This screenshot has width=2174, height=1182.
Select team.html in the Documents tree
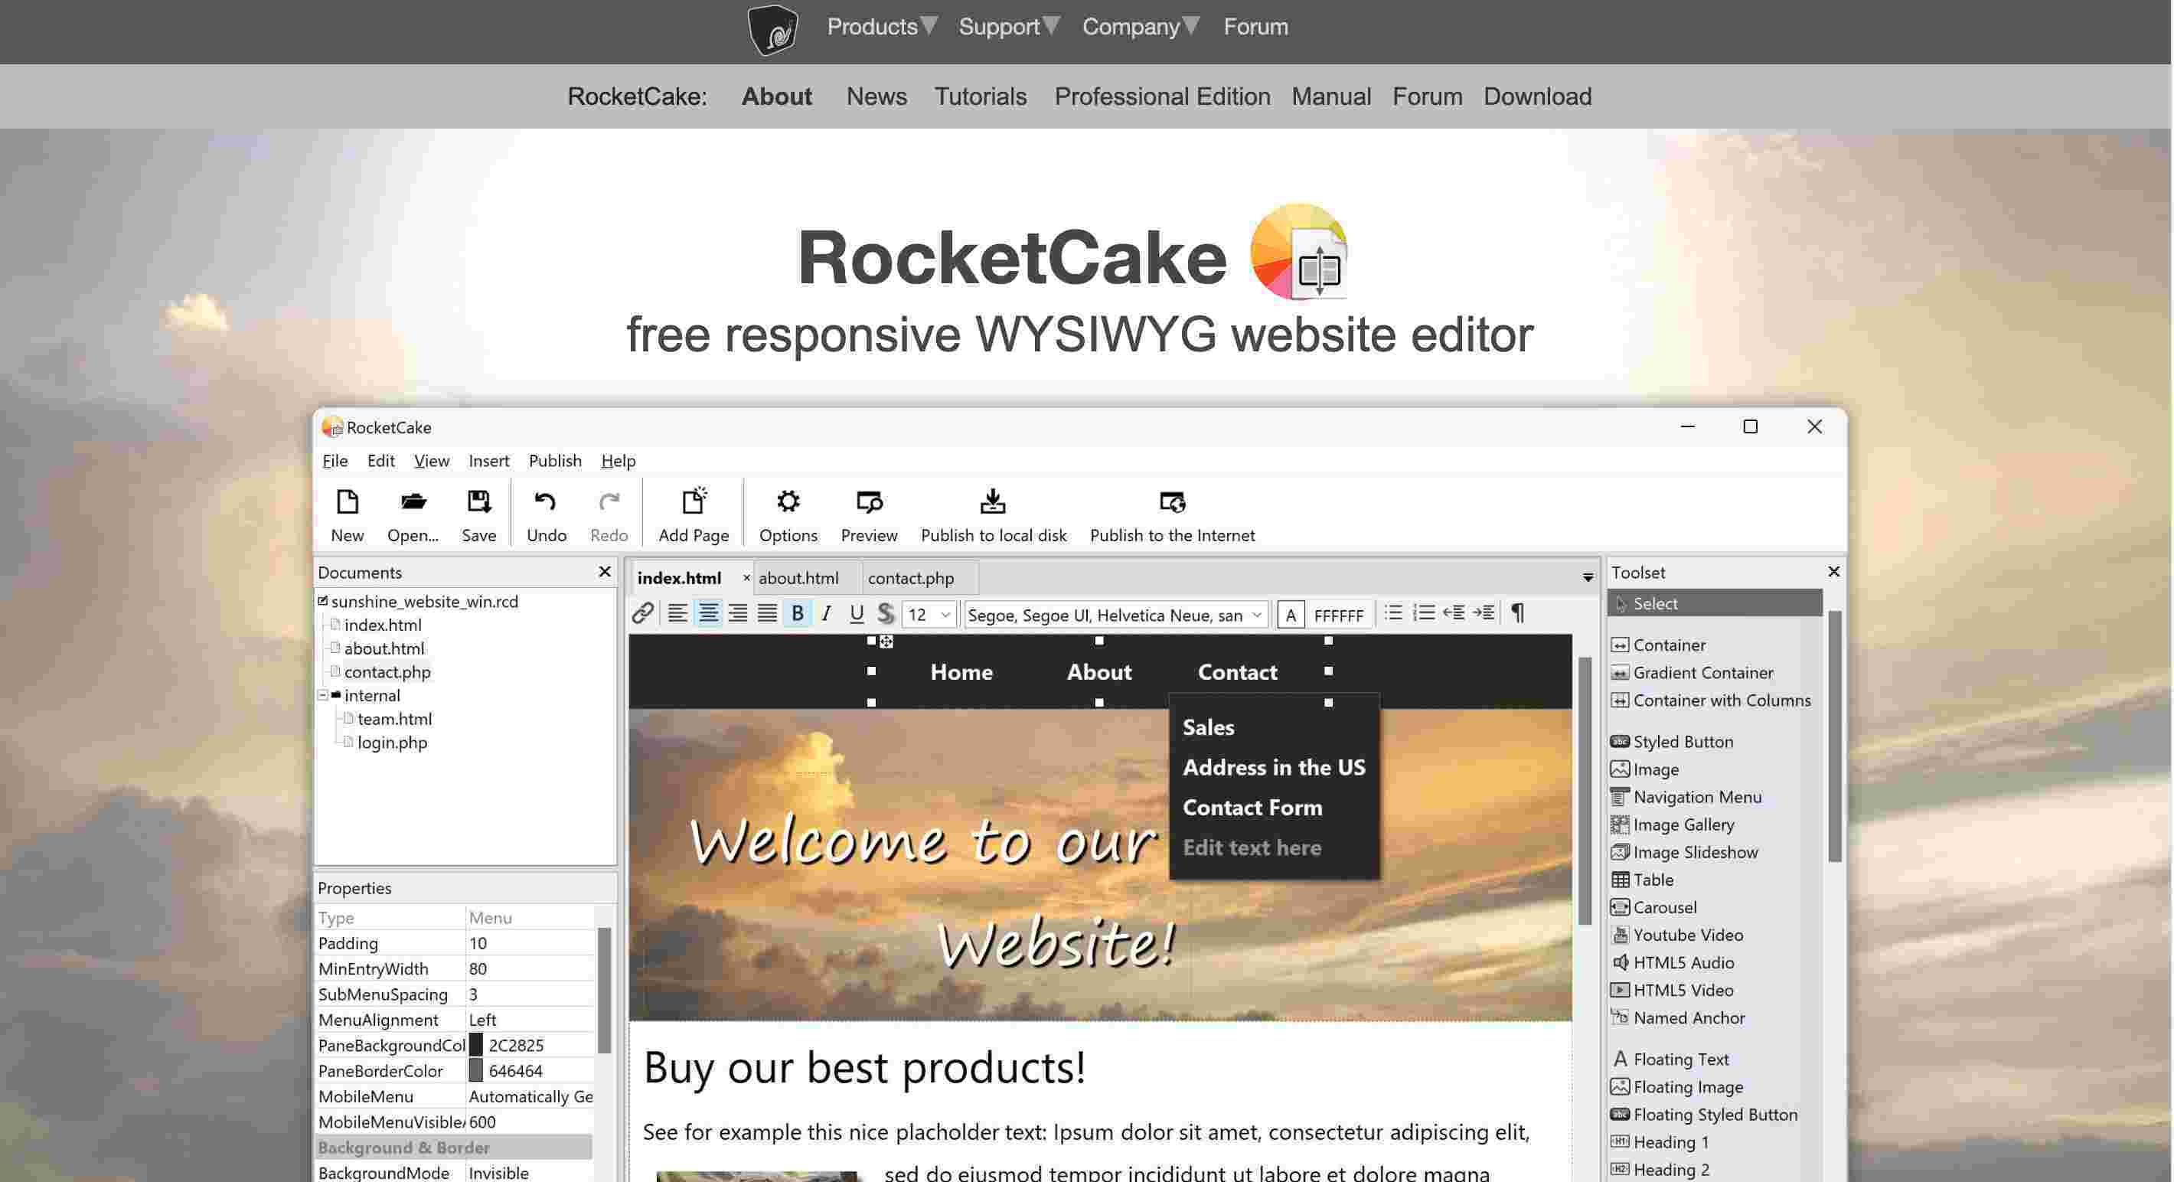[394, 720]
